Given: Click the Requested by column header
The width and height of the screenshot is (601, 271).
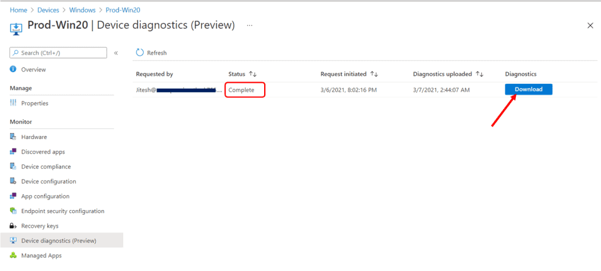Looking at the screenshot, I should pyautogui.click(x=154, y=74).
